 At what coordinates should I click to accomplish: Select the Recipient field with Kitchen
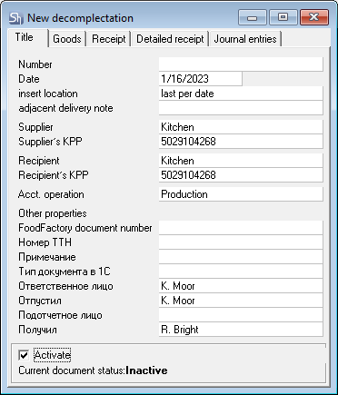[x=241, y=161]
